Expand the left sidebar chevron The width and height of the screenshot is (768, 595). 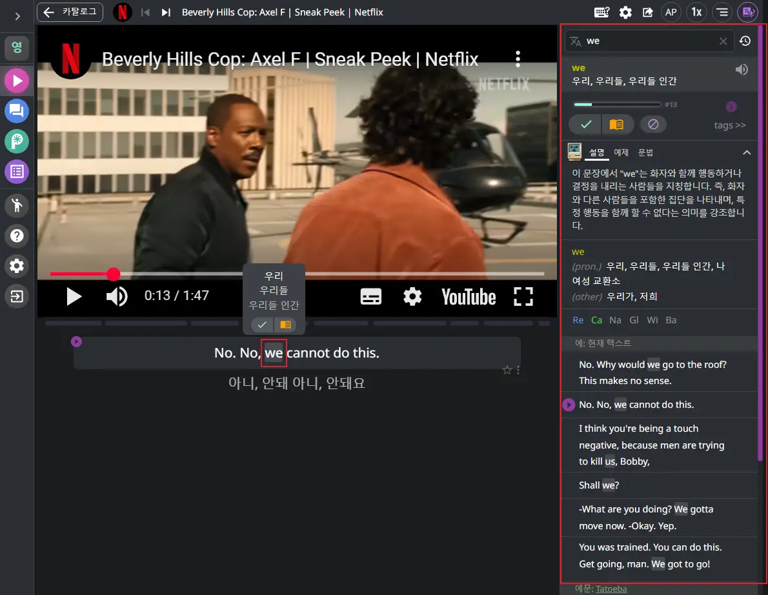17,16
